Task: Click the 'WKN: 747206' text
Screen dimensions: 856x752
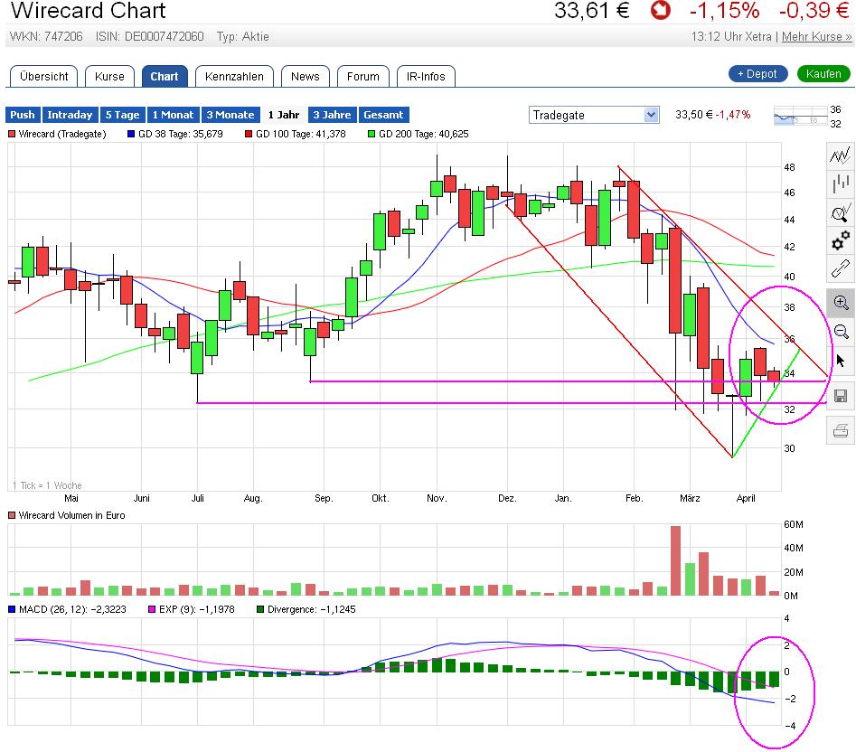Action: click(x=46, y=36)
